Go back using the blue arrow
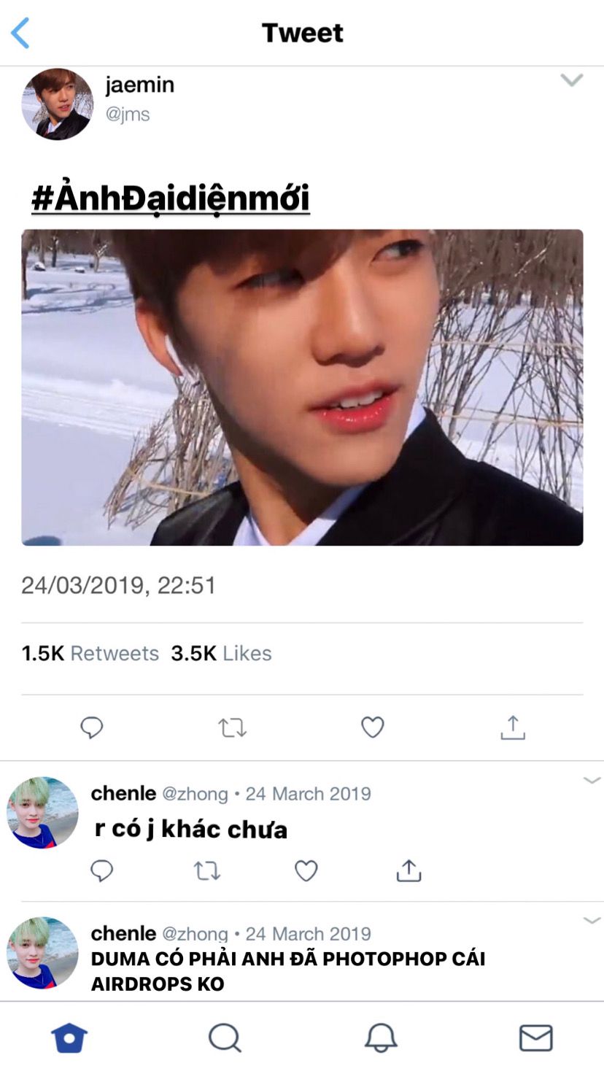This screenshot has width=604, height=1074. [20, 33]
